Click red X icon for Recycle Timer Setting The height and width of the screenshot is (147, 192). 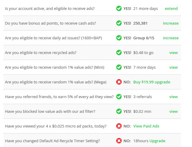point(119,141)
